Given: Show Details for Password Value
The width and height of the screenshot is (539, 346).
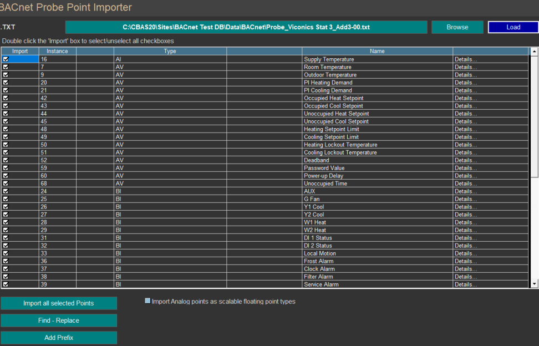Looking at the screenshot, I should (x=466, y=168).
